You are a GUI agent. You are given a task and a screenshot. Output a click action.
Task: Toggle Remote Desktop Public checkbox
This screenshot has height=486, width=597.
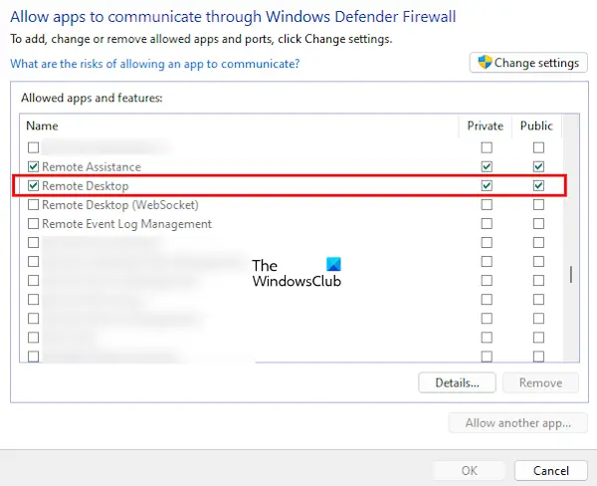pos(538,185)
